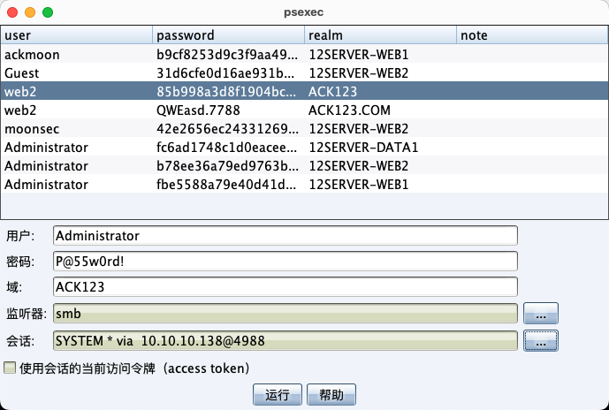Click realm 12SERVER-WEB2 in moonsec row
Viewport: 609px width, 410px height.
point(380,129)
